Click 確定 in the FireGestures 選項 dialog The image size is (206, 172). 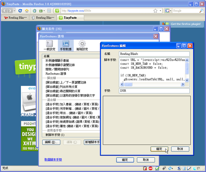point(125,160)
